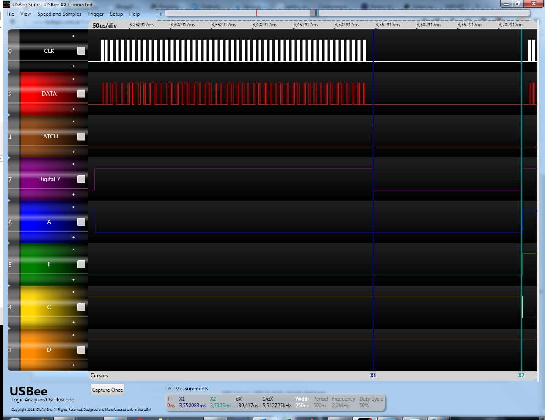
Task: Click the 3,252917ms ruler label
Action: (x=142, y=25)
